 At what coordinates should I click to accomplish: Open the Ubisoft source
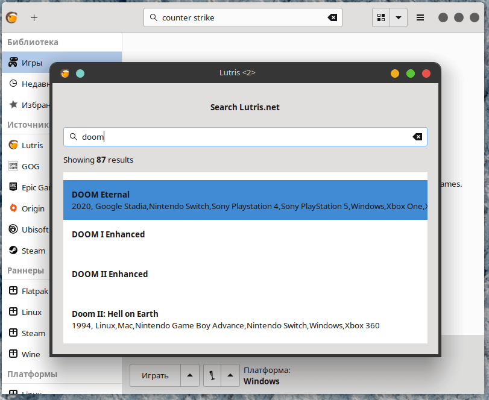point(26,230)
